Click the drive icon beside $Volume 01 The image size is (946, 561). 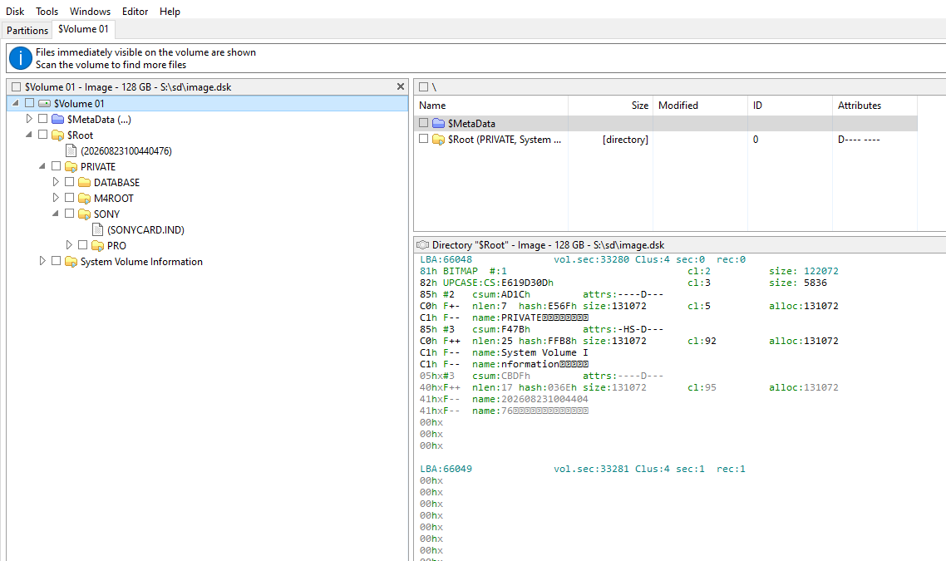pyautogui.click(x=44, y=104)
